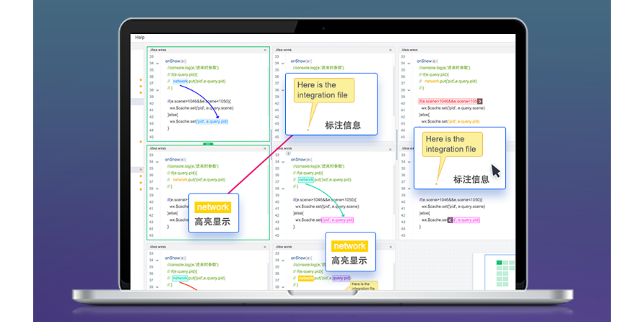Screen dimensions: 644x322
Task: Close the middle-left .idea.wxss pane
Action: 265,147
